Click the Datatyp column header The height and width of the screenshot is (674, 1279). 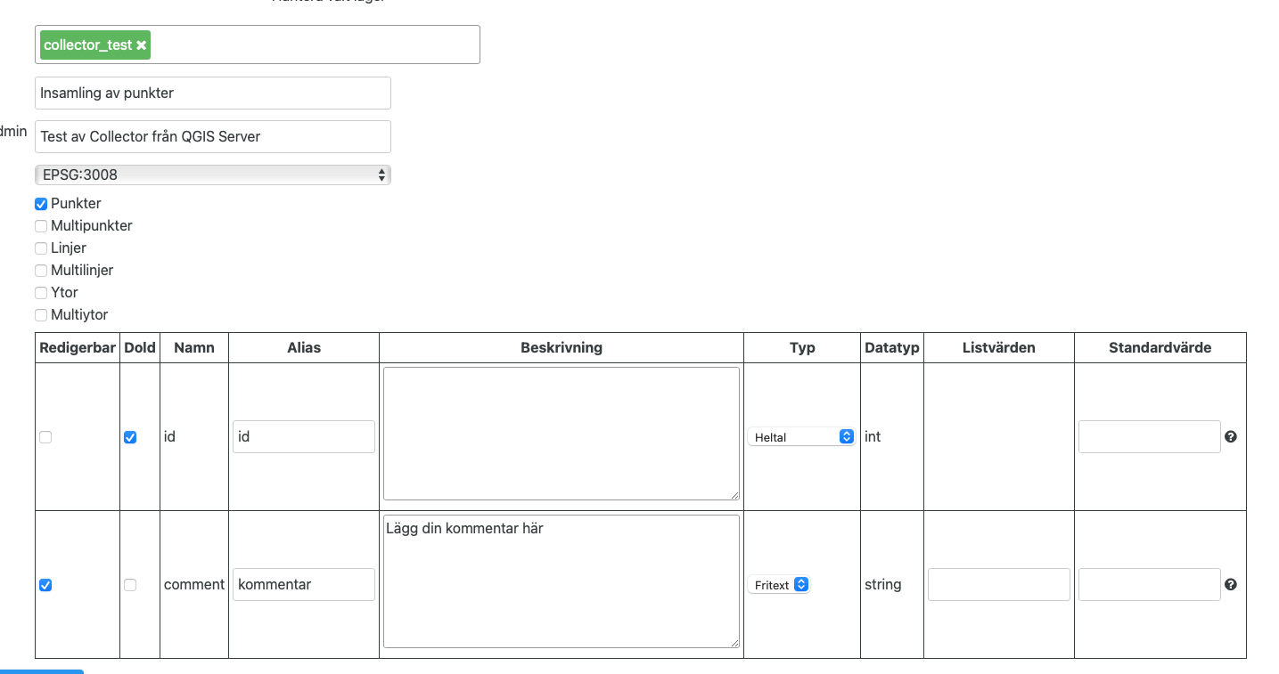892,348
